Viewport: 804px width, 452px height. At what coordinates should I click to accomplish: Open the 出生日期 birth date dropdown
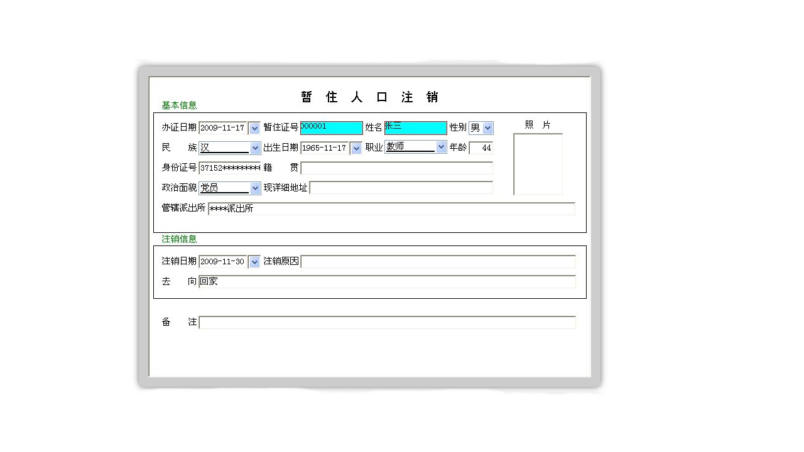(x=356, y=148)
